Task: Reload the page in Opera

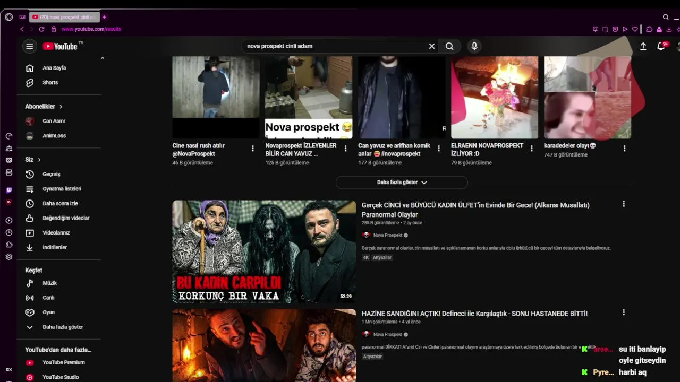Action: (x=41, y=29)
